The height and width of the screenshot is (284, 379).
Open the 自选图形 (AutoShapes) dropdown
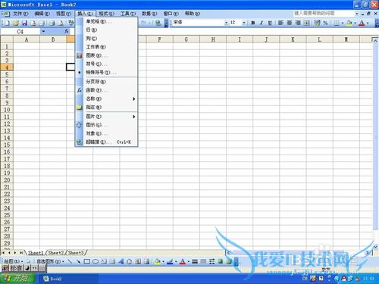click(x=50, y=261)
